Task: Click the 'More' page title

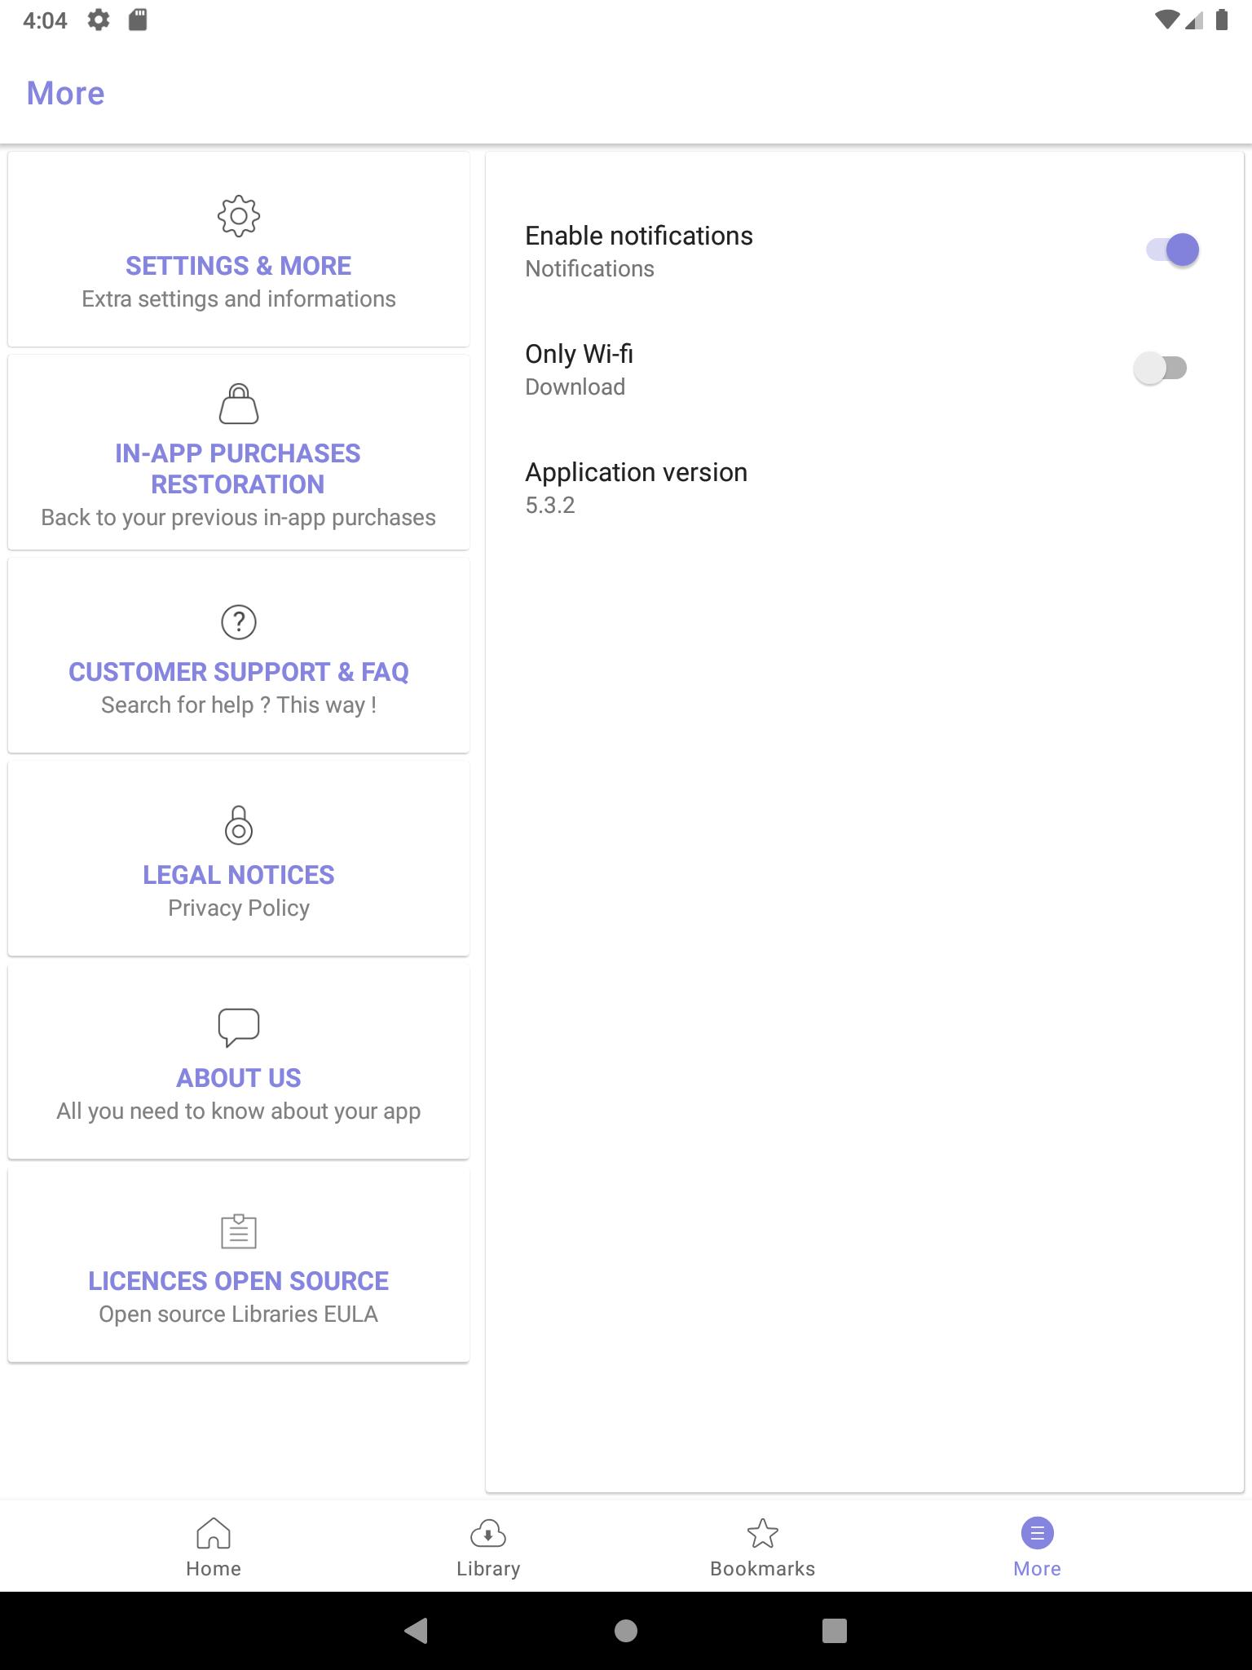Action: point(66,94)
